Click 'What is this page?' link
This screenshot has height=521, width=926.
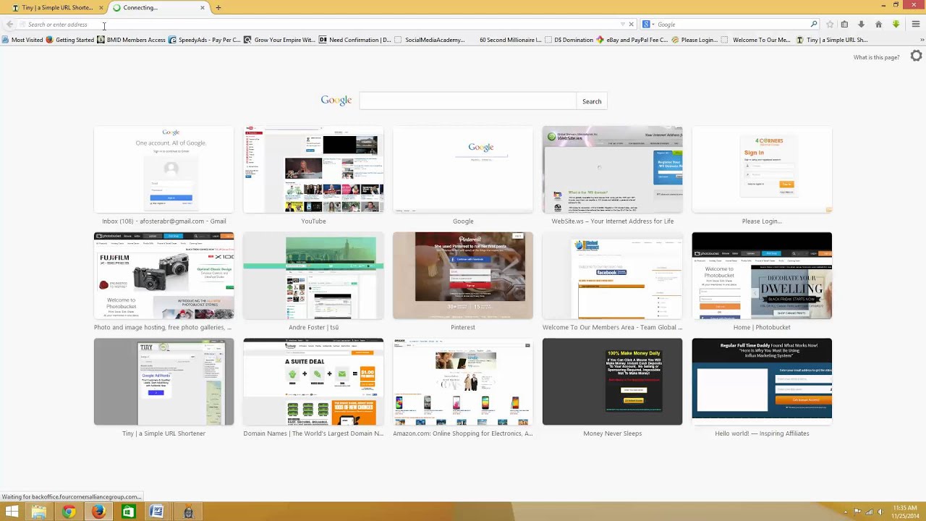pyautogui.click(x=876, y=57)
